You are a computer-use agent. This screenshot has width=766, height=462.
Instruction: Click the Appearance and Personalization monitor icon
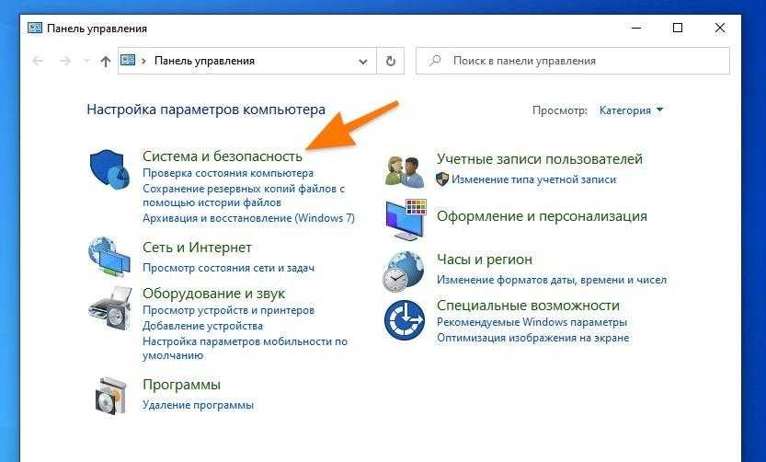click(404, 219)
